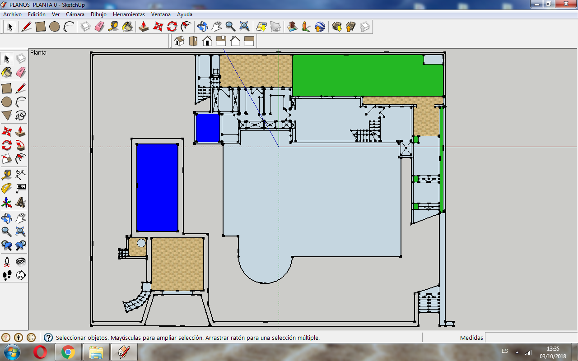Select the Look Around eye tool
Viewport: 578px width, 361px height.
pos(21,261)
